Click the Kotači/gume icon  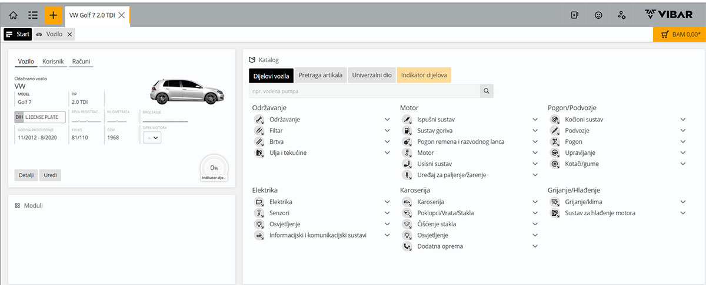point(554,164)
